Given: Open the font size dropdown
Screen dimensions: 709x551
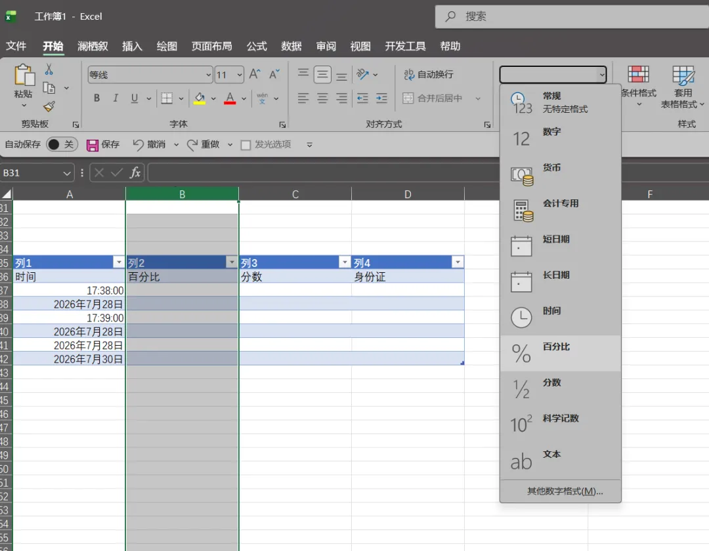Looking at the screenshot, I should click(x=239, y=75).
